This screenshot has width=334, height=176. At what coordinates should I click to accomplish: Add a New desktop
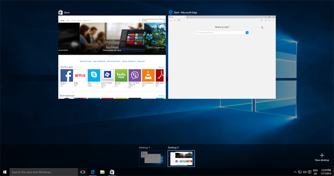[x=322, y=157]
